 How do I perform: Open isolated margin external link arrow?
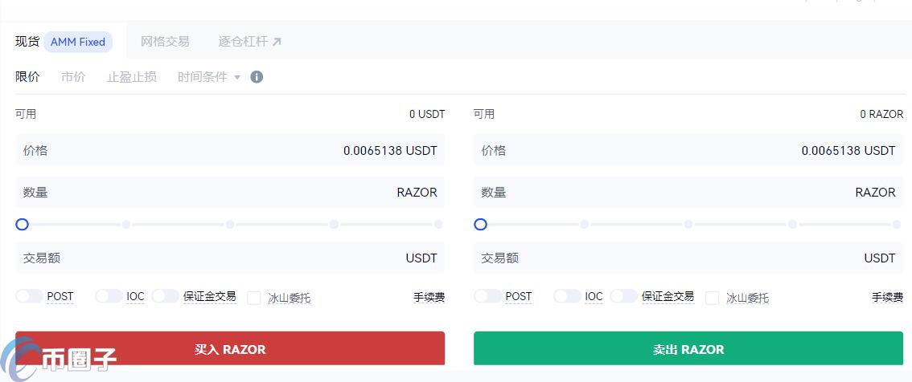277,42
